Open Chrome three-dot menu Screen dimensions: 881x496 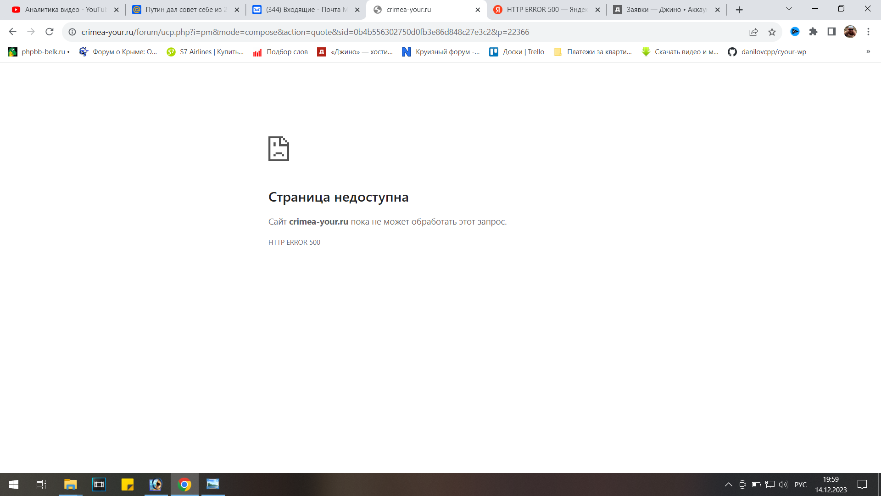868,32
